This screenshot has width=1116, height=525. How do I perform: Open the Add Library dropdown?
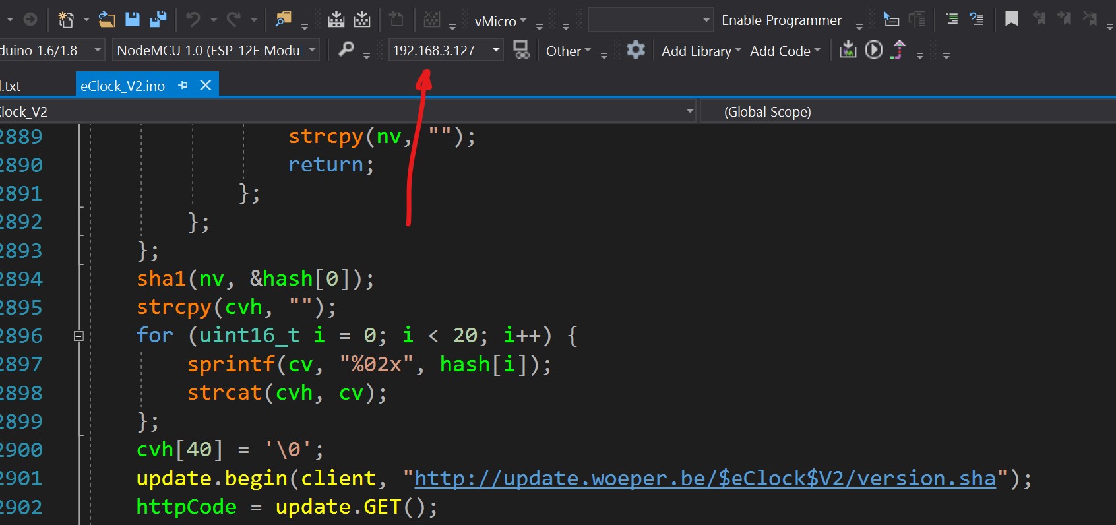click(701, 51)
